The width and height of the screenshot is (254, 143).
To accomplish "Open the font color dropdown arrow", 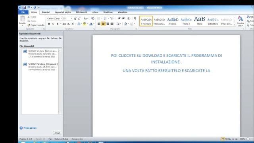I will click(94, 24).
